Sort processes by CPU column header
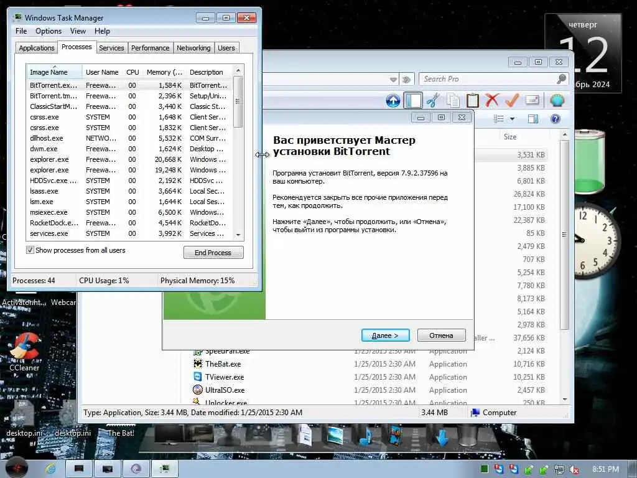This screenshot has height=478, width=637. coord(133,72)
